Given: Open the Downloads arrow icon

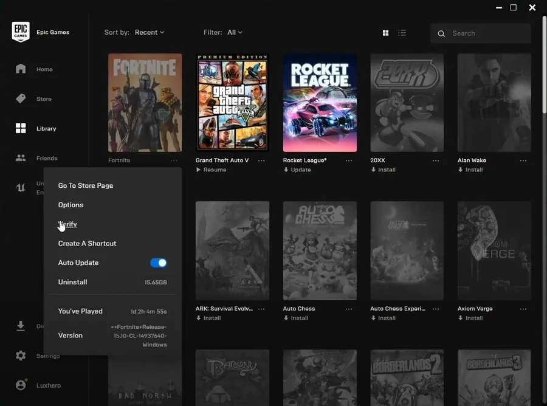Looking at the screenshot, I should click(21, 326).
